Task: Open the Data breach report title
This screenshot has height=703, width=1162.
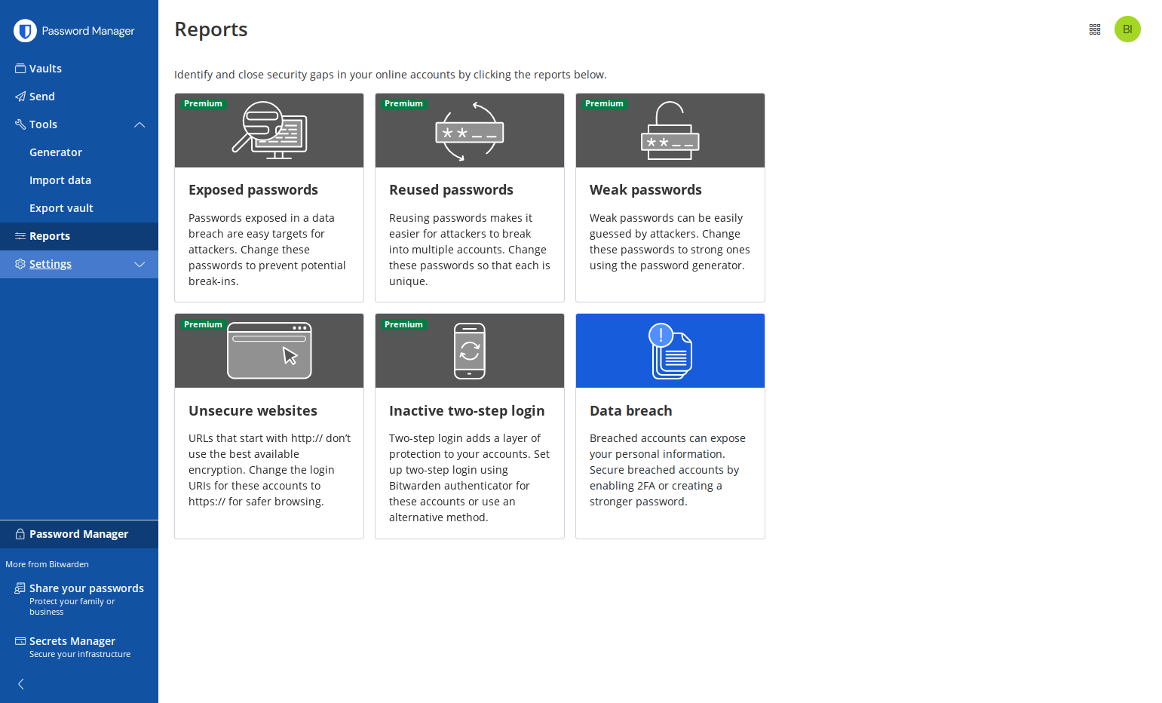Action: click(631, 411)
